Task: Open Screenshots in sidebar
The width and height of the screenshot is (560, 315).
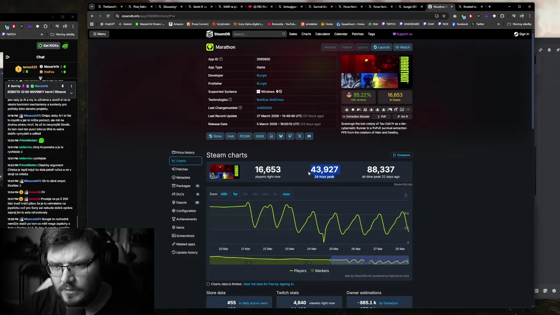Action: tap(185, 236)
